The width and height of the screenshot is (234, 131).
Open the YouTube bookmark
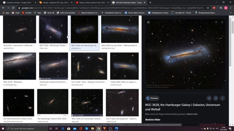coord(27,13)
